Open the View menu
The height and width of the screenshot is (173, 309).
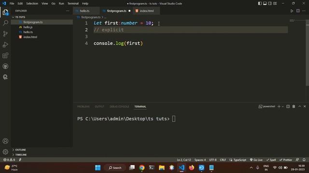pos(45,3)
